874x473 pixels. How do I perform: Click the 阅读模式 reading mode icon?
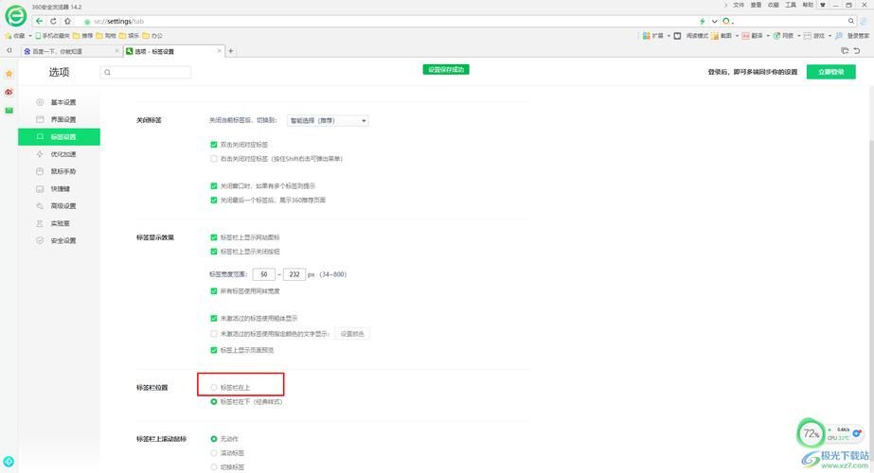[x=678, y=36]
